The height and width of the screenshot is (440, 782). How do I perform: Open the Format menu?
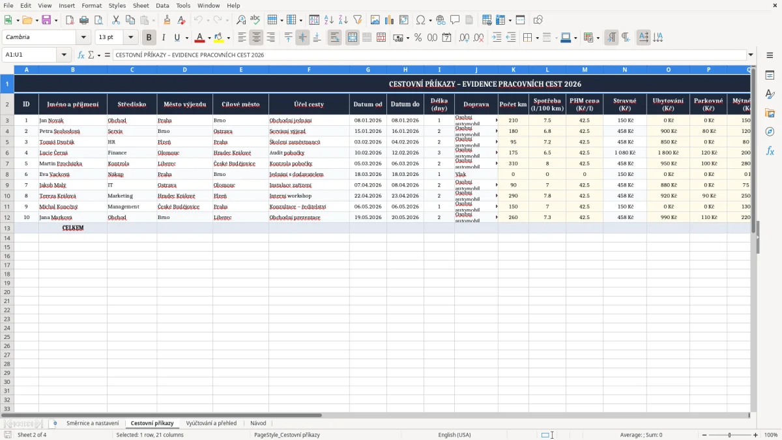(91, 5)
